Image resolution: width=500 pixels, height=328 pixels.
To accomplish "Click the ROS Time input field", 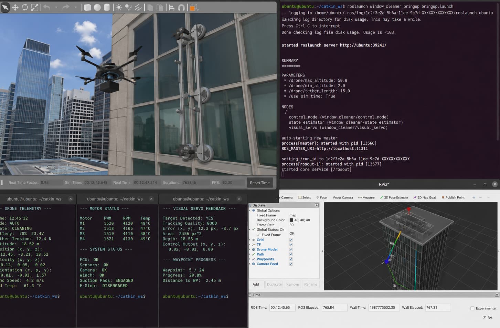I will [282, 308].
